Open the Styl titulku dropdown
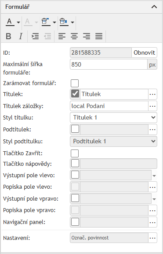The image size is (163, 254). pyautogui.click(x=113, y=117)
